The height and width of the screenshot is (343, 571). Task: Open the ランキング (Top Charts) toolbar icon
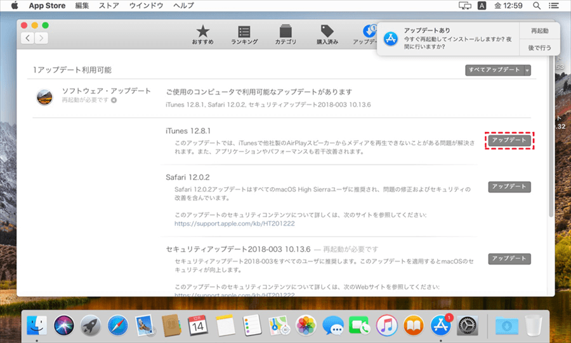pyautogui.click(x=244, y=35)
